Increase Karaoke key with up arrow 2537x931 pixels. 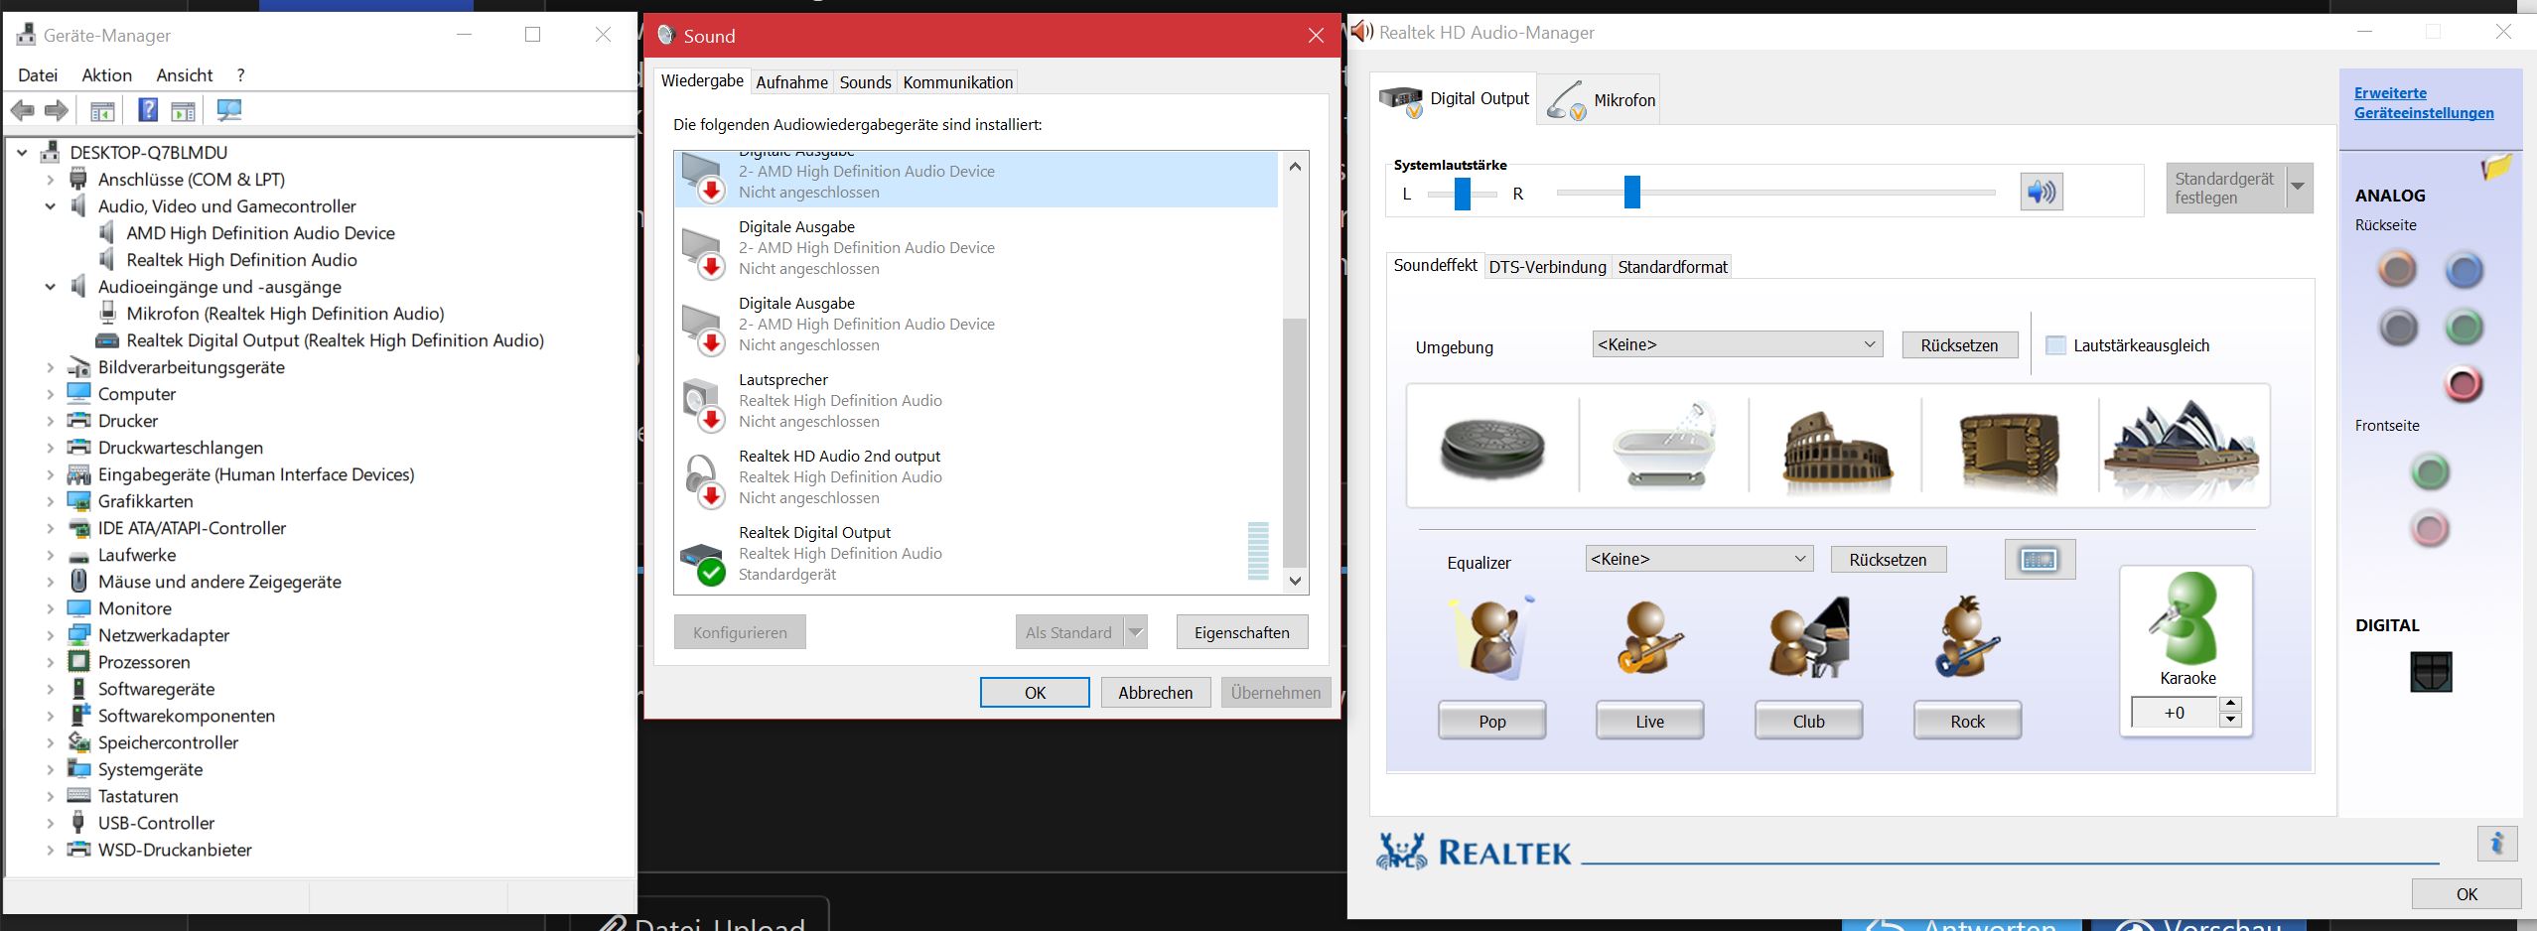coord(2231,704)
